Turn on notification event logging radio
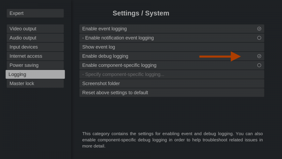Screen dimensions: 282x159 259,38
